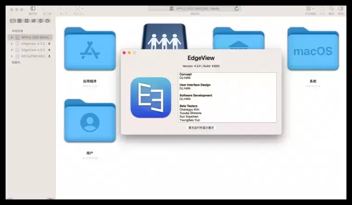352x205 pixels.
Task: Click the 应用程序 folder label
Action: tap(90, 81)
